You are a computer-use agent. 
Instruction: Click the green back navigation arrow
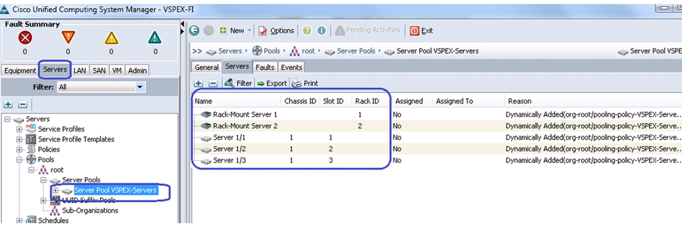pos(194,30)
